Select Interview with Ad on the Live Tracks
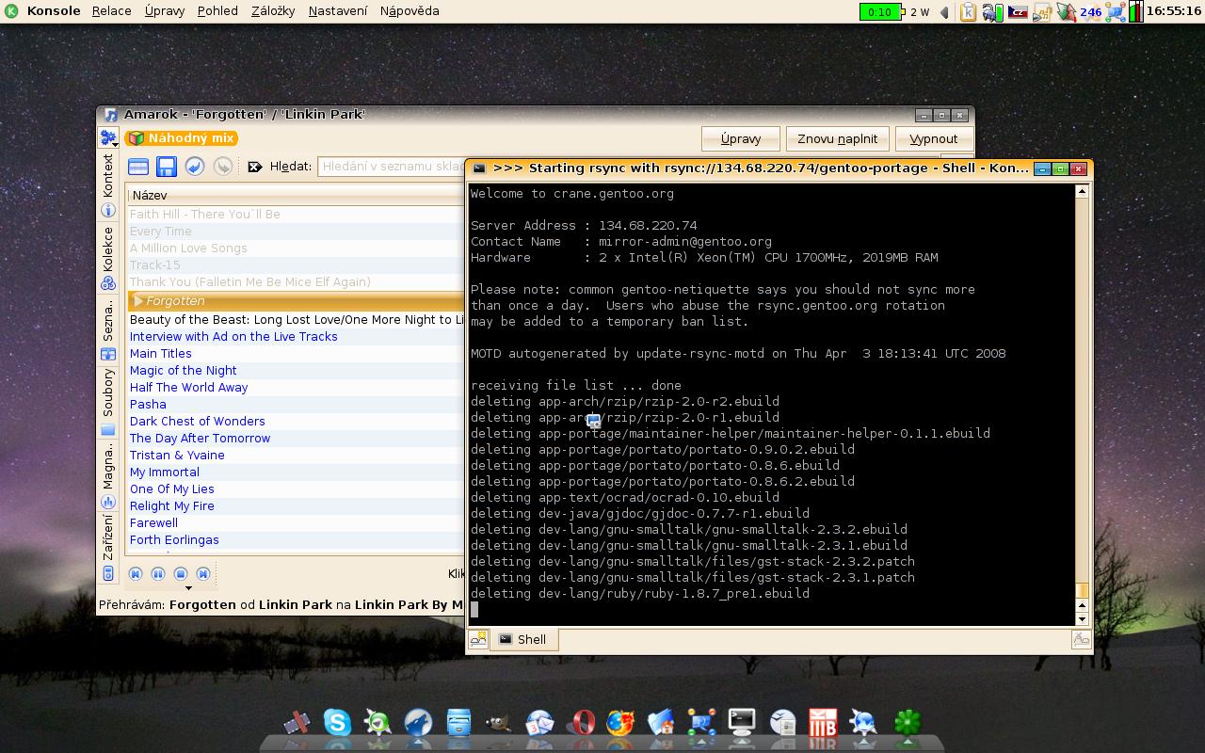 coord(296,337)
